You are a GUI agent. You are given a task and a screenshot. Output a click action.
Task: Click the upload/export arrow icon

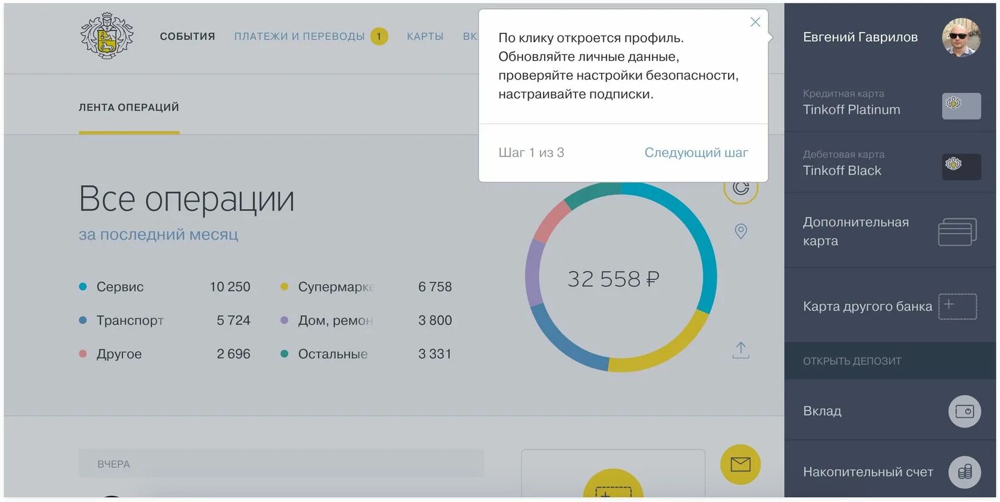[x=740, y=351]
